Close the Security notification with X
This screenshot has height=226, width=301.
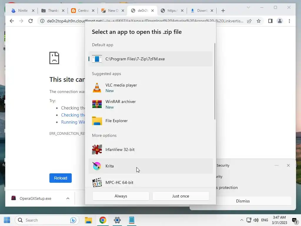288,165
